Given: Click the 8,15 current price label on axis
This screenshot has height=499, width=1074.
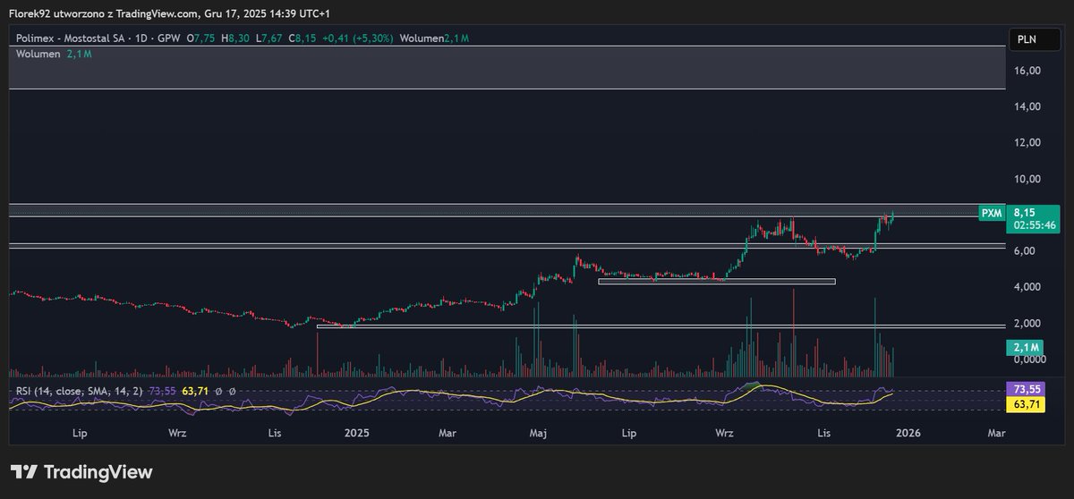Looking at the screenshot, I should pyautogui.click(x=1024, y=213).
